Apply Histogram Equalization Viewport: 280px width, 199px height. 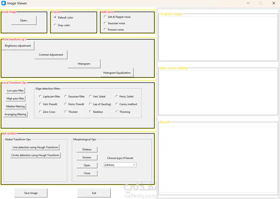pos(117,73)
